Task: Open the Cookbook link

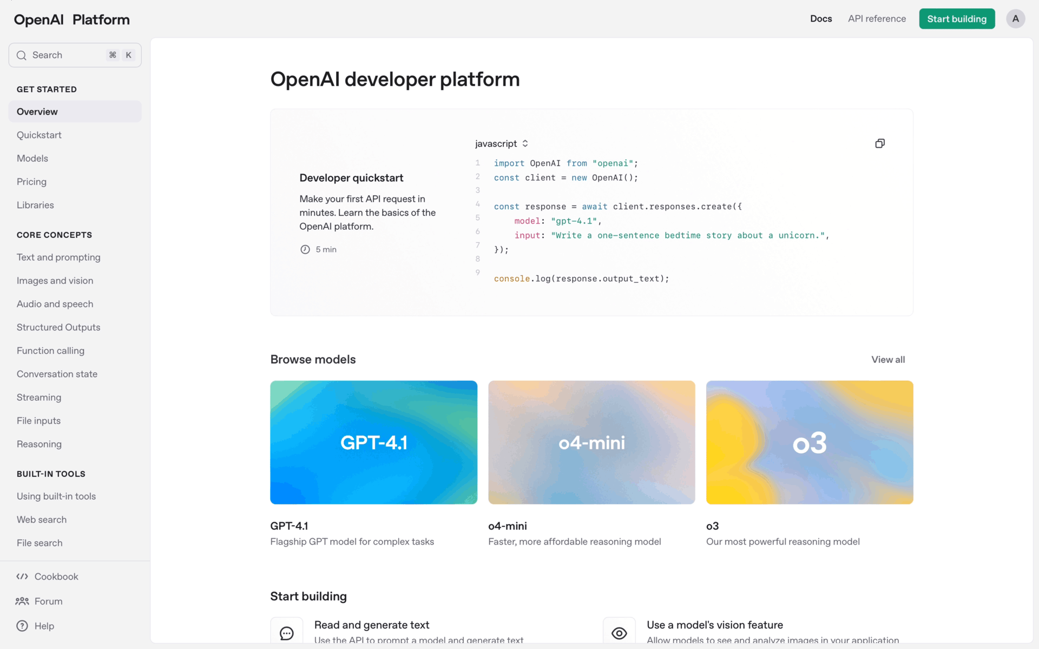Action: pyautogui.click(x=56, y=577)
